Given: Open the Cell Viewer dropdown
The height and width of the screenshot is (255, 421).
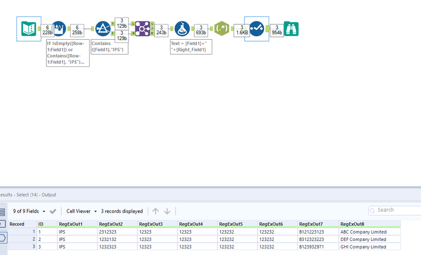Looking at the screenshot, I should point(81,211).
